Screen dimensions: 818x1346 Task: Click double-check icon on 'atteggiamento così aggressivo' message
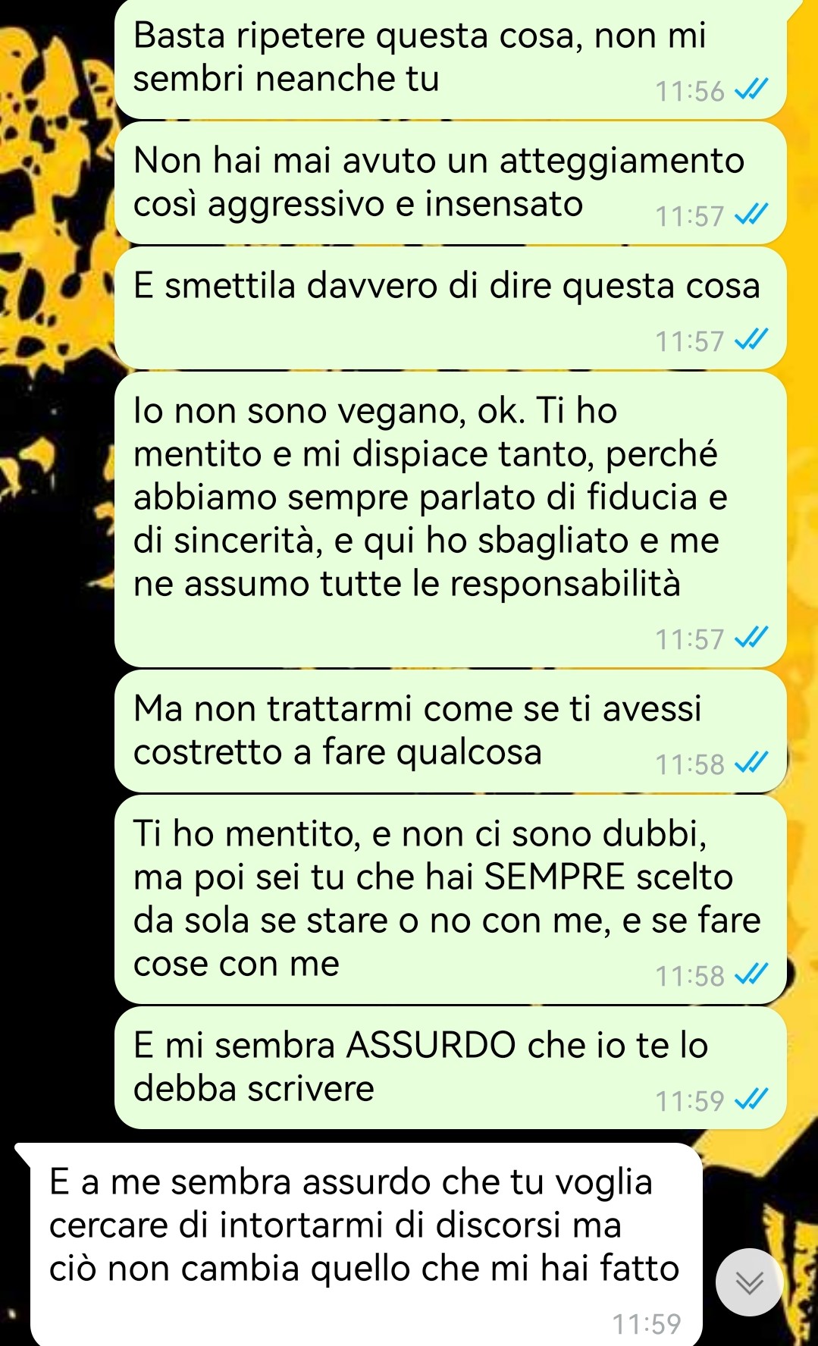pos(752,216)
